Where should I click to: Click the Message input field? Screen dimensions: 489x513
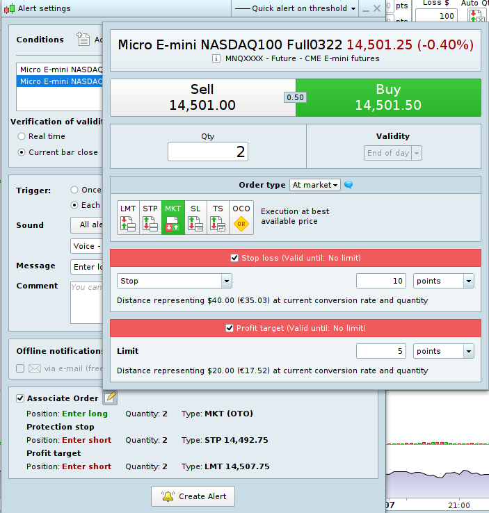point(87,267)
